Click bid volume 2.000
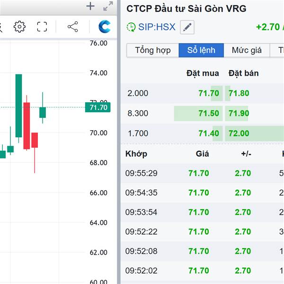This screenshot has width=284, height=284. coord(138,93)
